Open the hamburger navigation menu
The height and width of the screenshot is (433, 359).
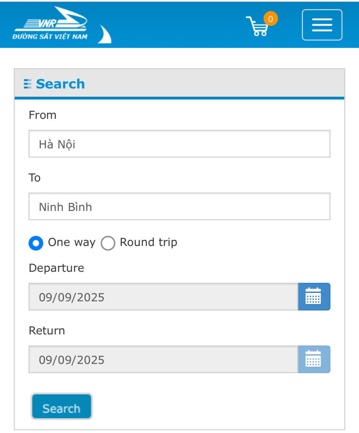(322, 25)
